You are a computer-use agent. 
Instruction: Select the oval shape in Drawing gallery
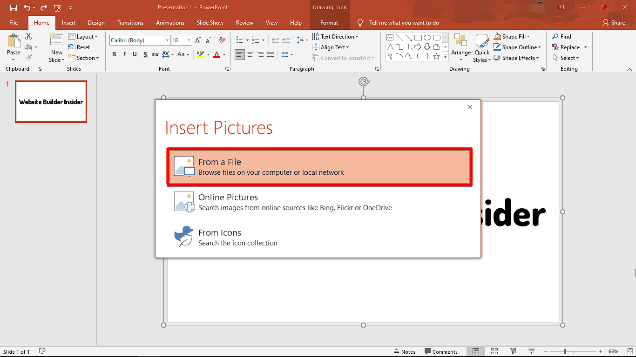427,37
